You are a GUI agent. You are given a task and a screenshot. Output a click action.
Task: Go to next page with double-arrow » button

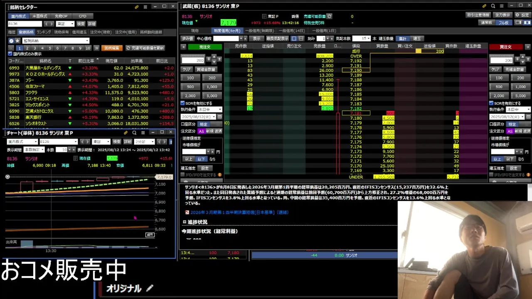click(96, 48)
